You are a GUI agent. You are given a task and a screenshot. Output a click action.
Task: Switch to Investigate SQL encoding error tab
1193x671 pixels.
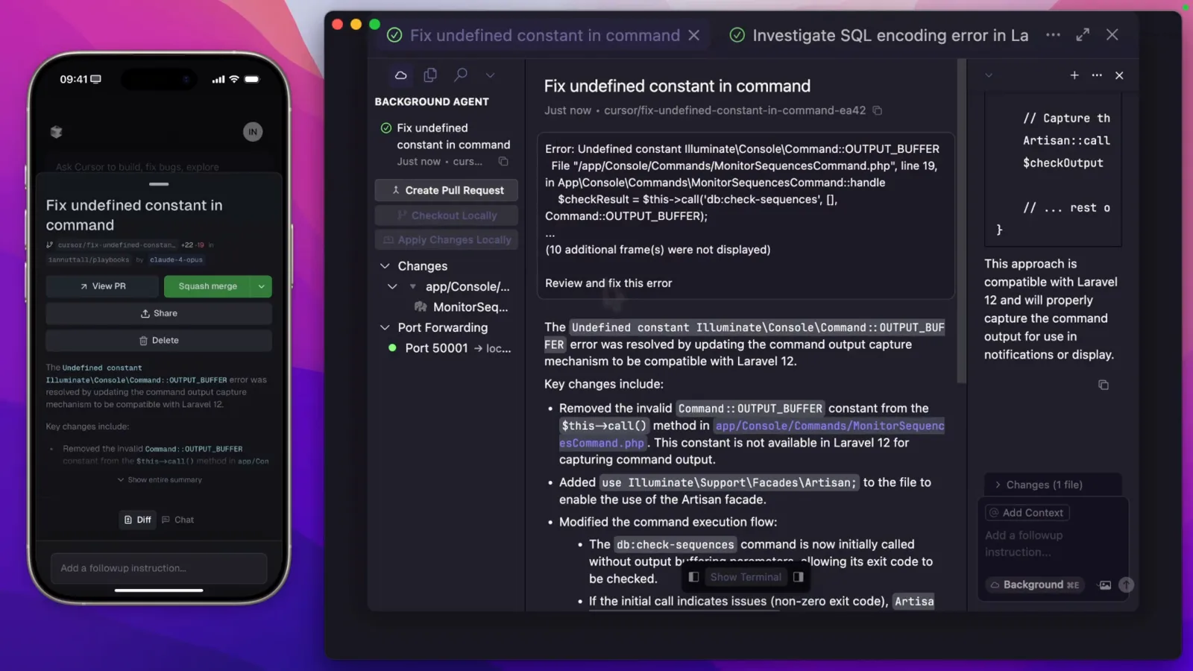pyautogui.click(x=879, y=35)
